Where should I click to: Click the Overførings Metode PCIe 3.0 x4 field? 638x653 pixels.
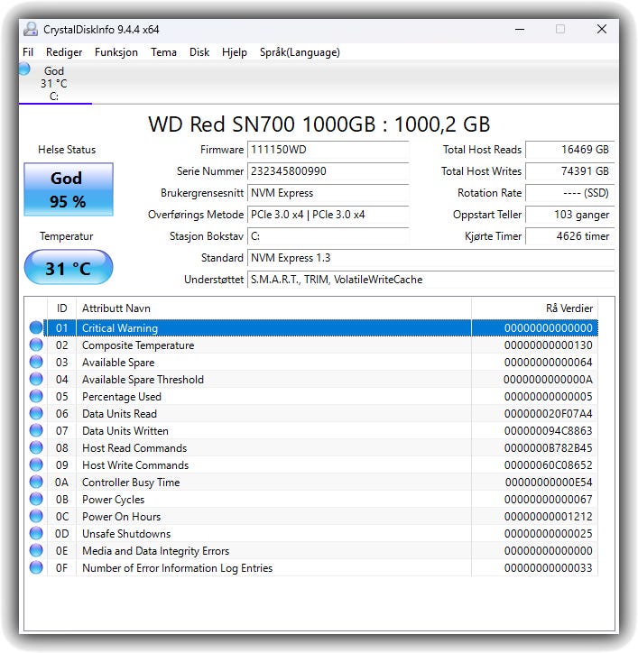[328, 215]
